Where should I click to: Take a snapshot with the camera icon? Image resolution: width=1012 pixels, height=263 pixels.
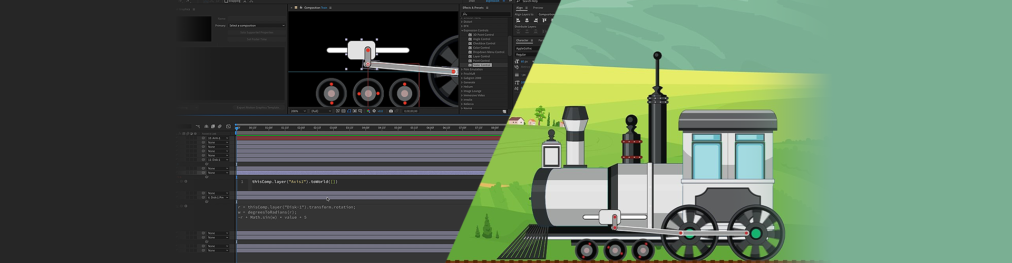coord(391,111)
